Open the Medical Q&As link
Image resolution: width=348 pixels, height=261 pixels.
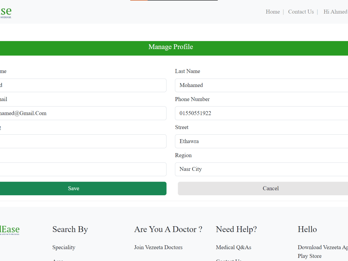(x=234, y=247)
